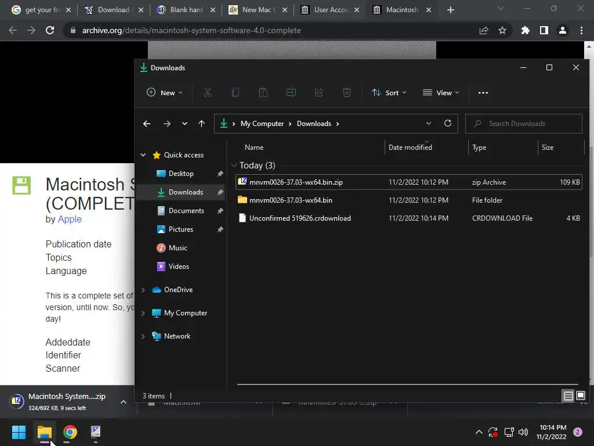Refresh the Downloads folder view
Screen dimensions: 594x446
pos(448,123)
